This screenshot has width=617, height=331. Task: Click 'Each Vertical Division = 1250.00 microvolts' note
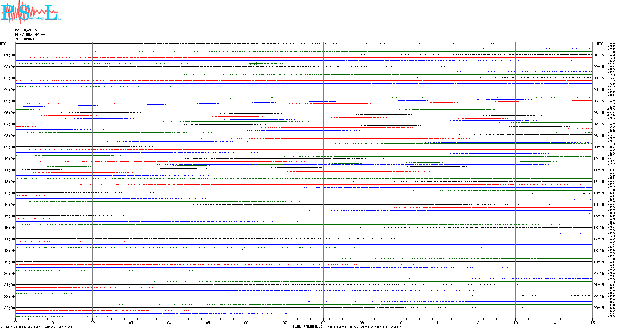[x=39, y=327]
